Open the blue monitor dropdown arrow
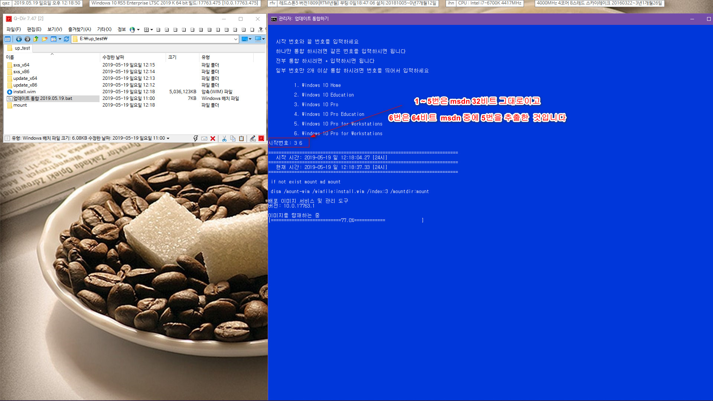This screenshot has width=713, height=401. (x=250, y=39)
